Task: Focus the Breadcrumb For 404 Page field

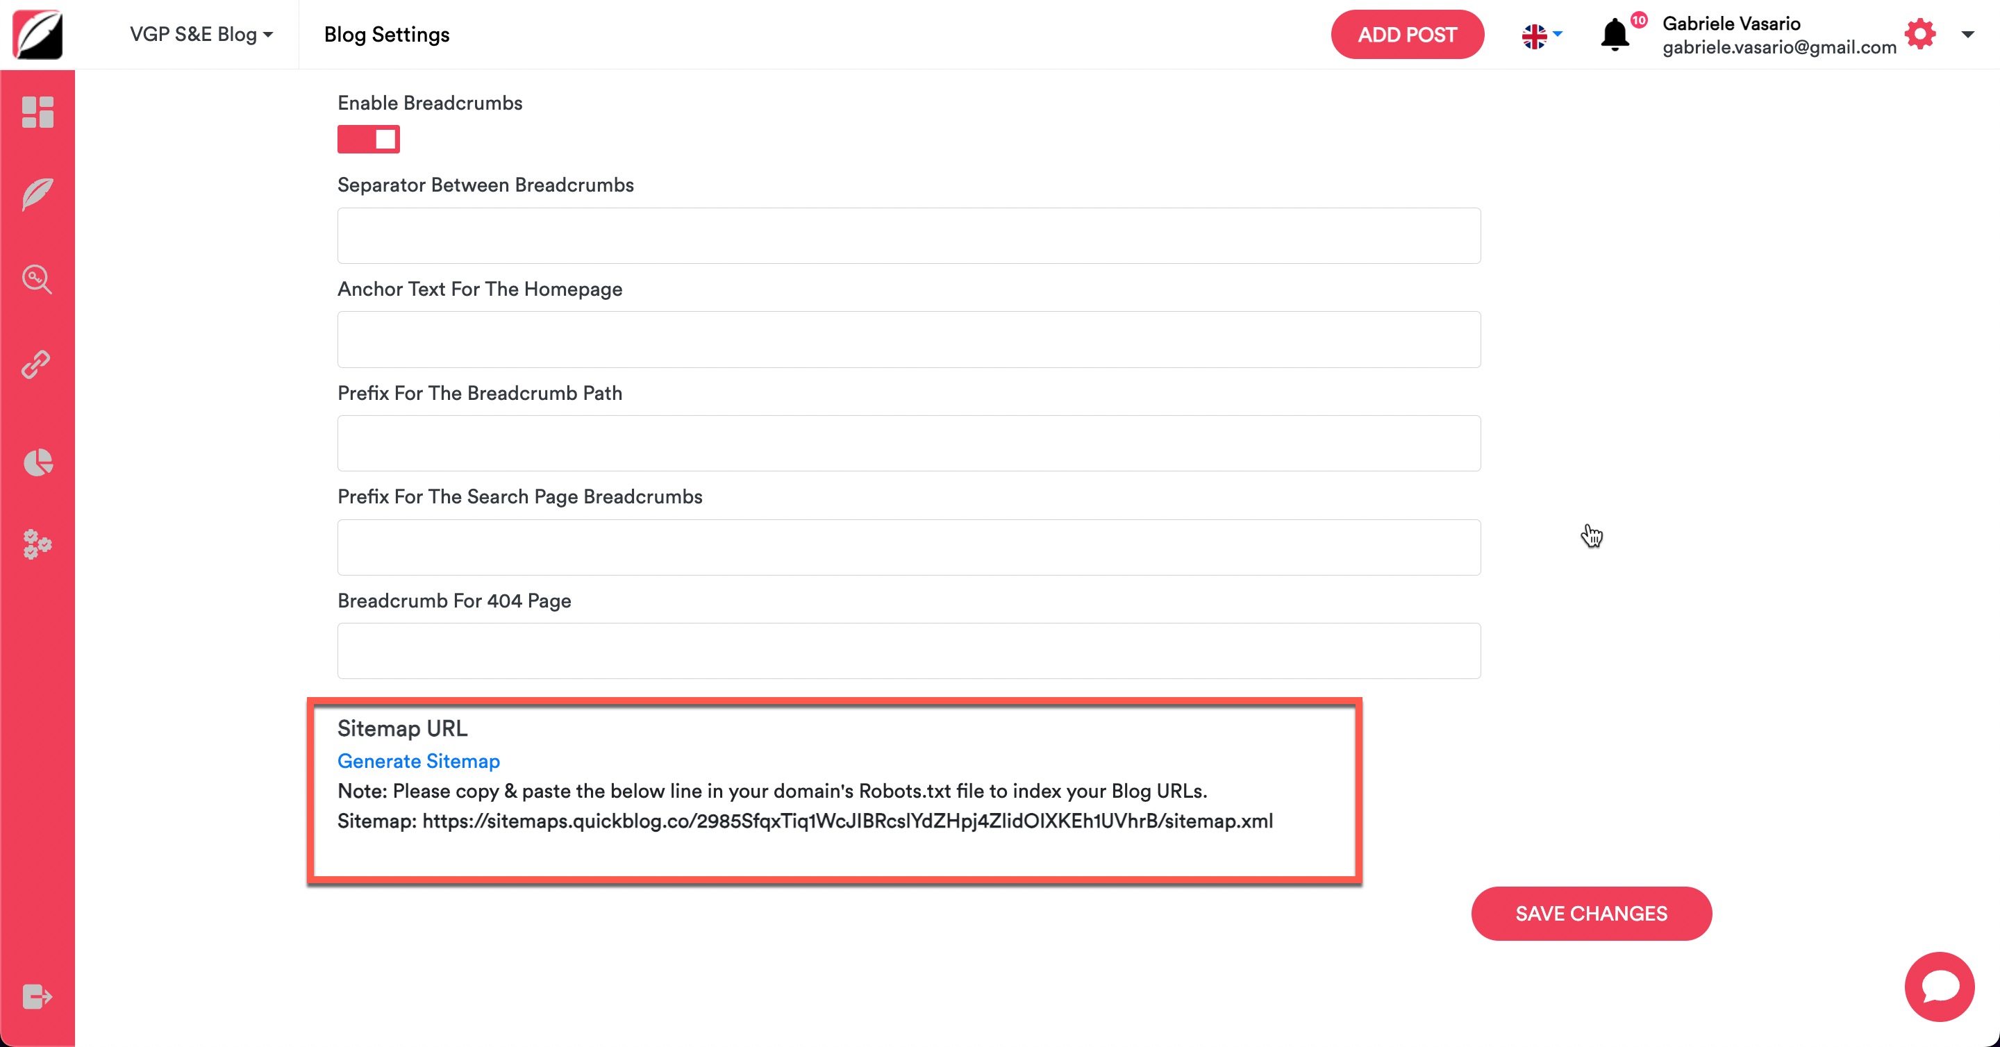Action: [x=908, y=651]
